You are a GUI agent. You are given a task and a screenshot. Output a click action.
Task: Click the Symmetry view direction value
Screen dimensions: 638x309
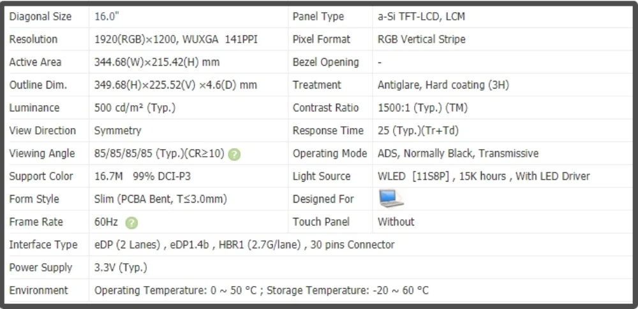pyautogui.click(x=117, y=131)
